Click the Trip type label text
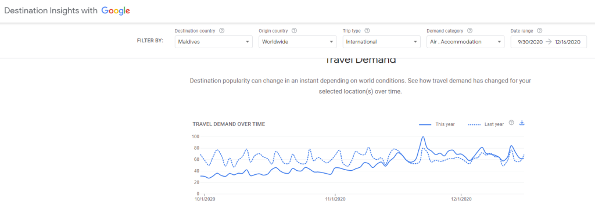Screen dimensions: 595x219 (x=352, y=31)
